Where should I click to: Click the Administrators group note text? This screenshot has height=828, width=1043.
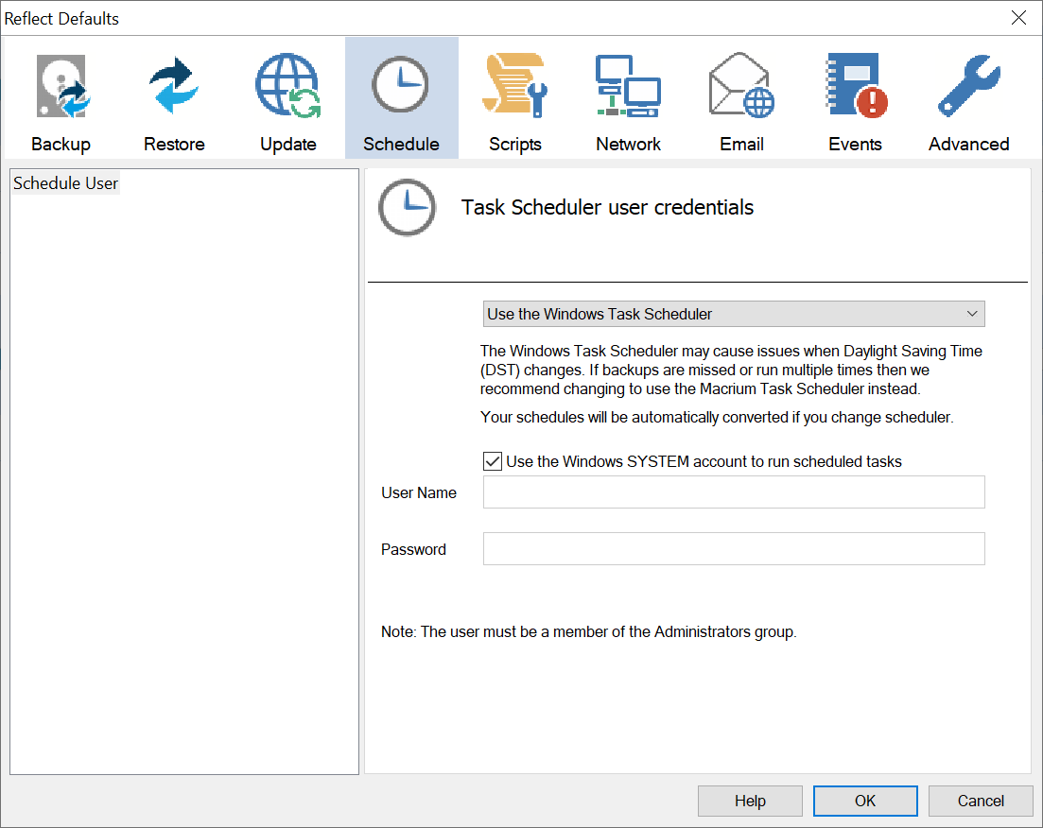pos(589,631)
